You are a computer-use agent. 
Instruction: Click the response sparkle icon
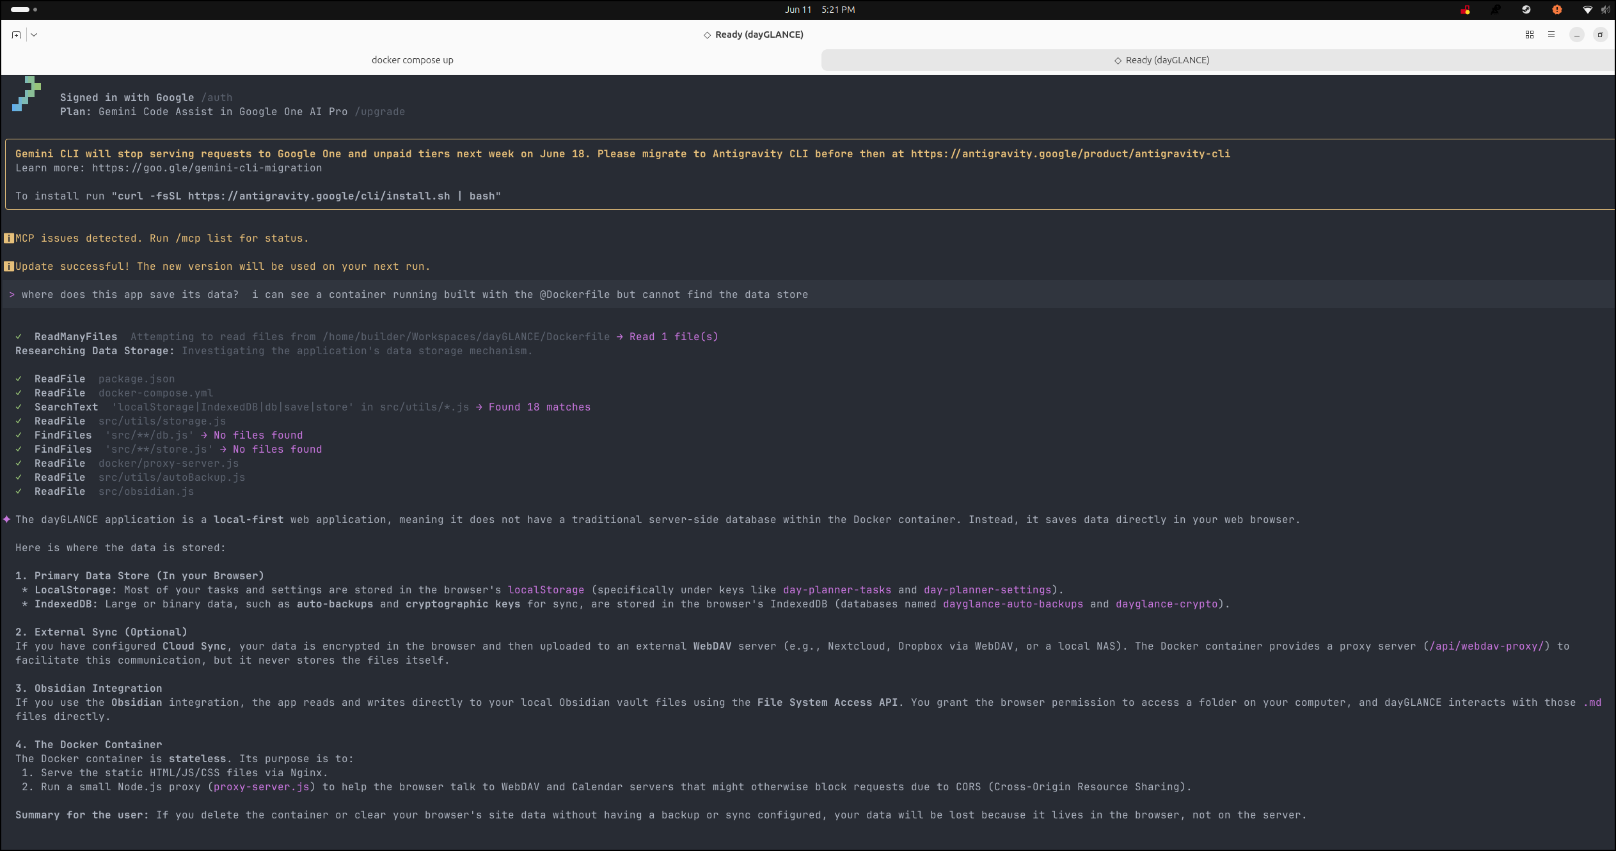tap(7, 519)
